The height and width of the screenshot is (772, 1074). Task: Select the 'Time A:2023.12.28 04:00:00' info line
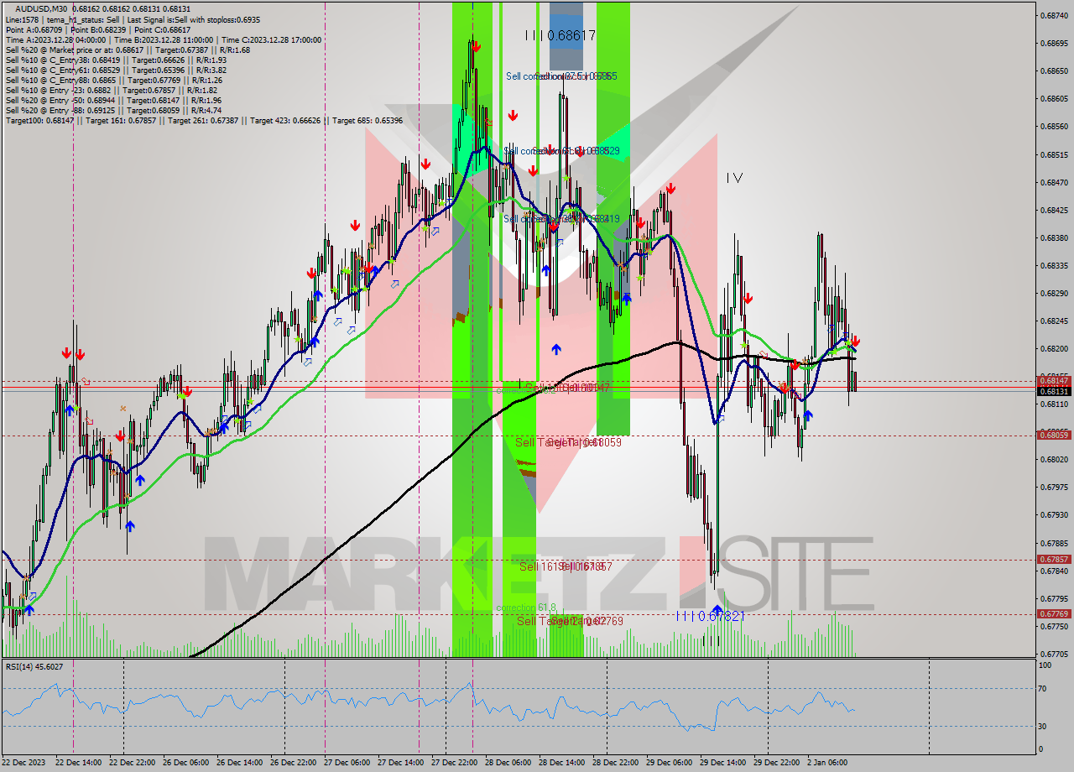163,39
